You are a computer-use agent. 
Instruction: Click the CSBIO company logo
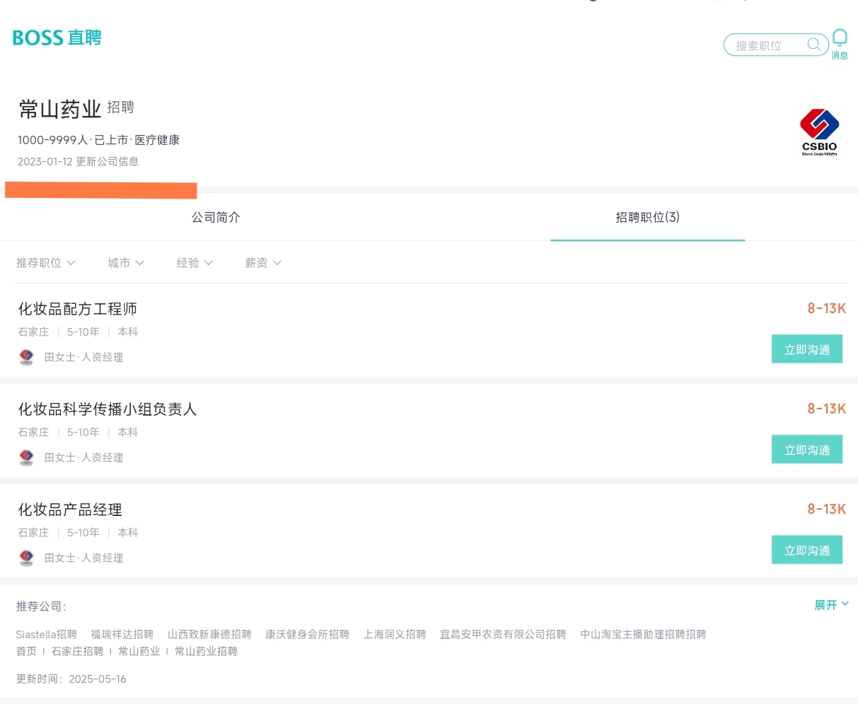[x=819, y=131]
